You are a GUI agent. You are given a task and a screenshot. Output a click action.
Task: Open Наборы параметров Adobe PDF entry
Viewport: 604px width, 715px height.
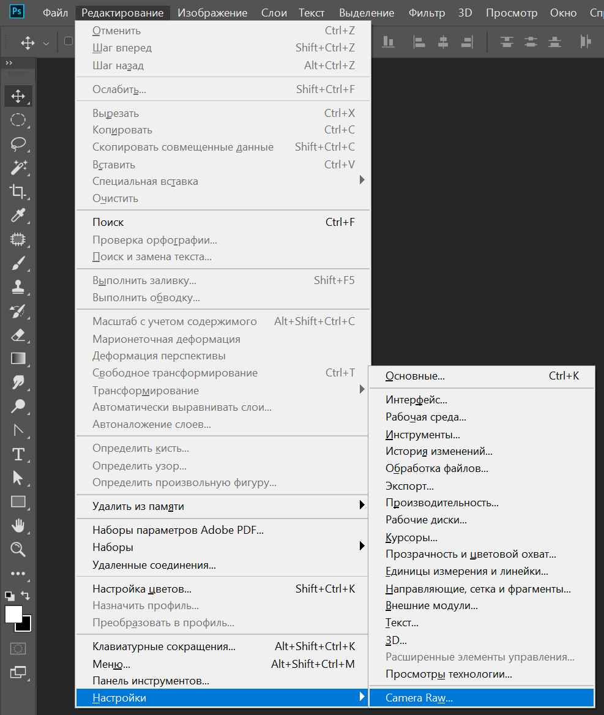pos(223,530)
